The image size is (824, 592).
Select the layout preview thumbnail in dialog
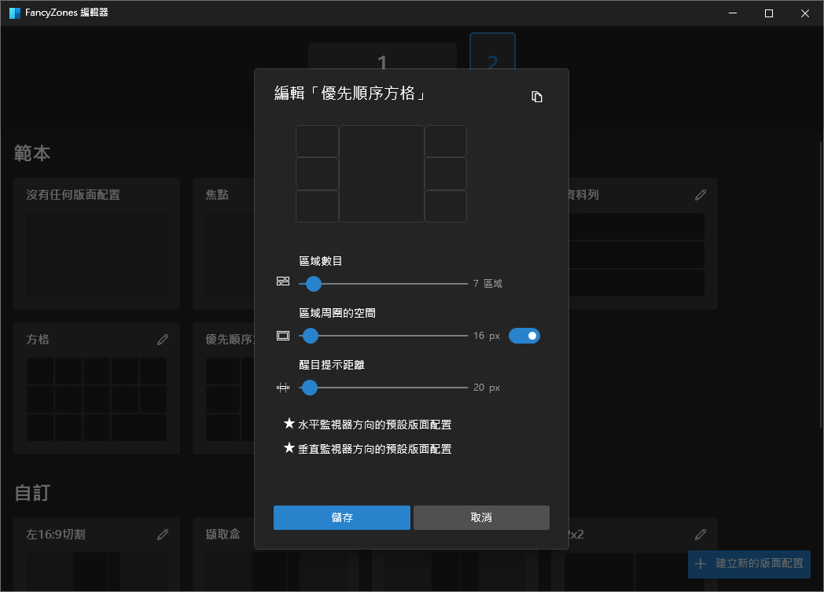pos(381,173)
